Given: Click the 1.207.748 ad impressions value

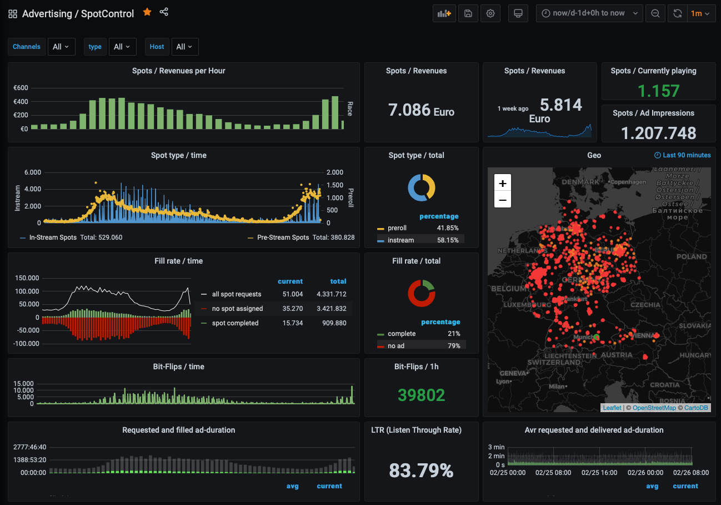Looking at the screenshot, I should [x=659, y=133].
